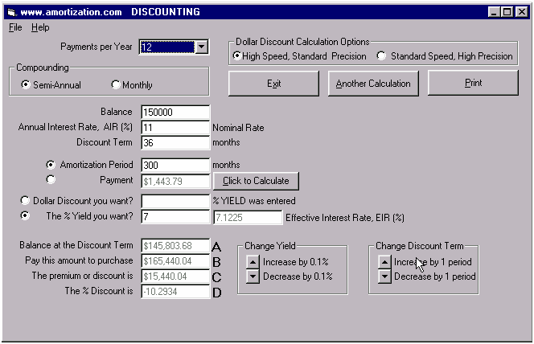
Task: Open the Payments per Year dropdown
Action: (x=201, y=47)
